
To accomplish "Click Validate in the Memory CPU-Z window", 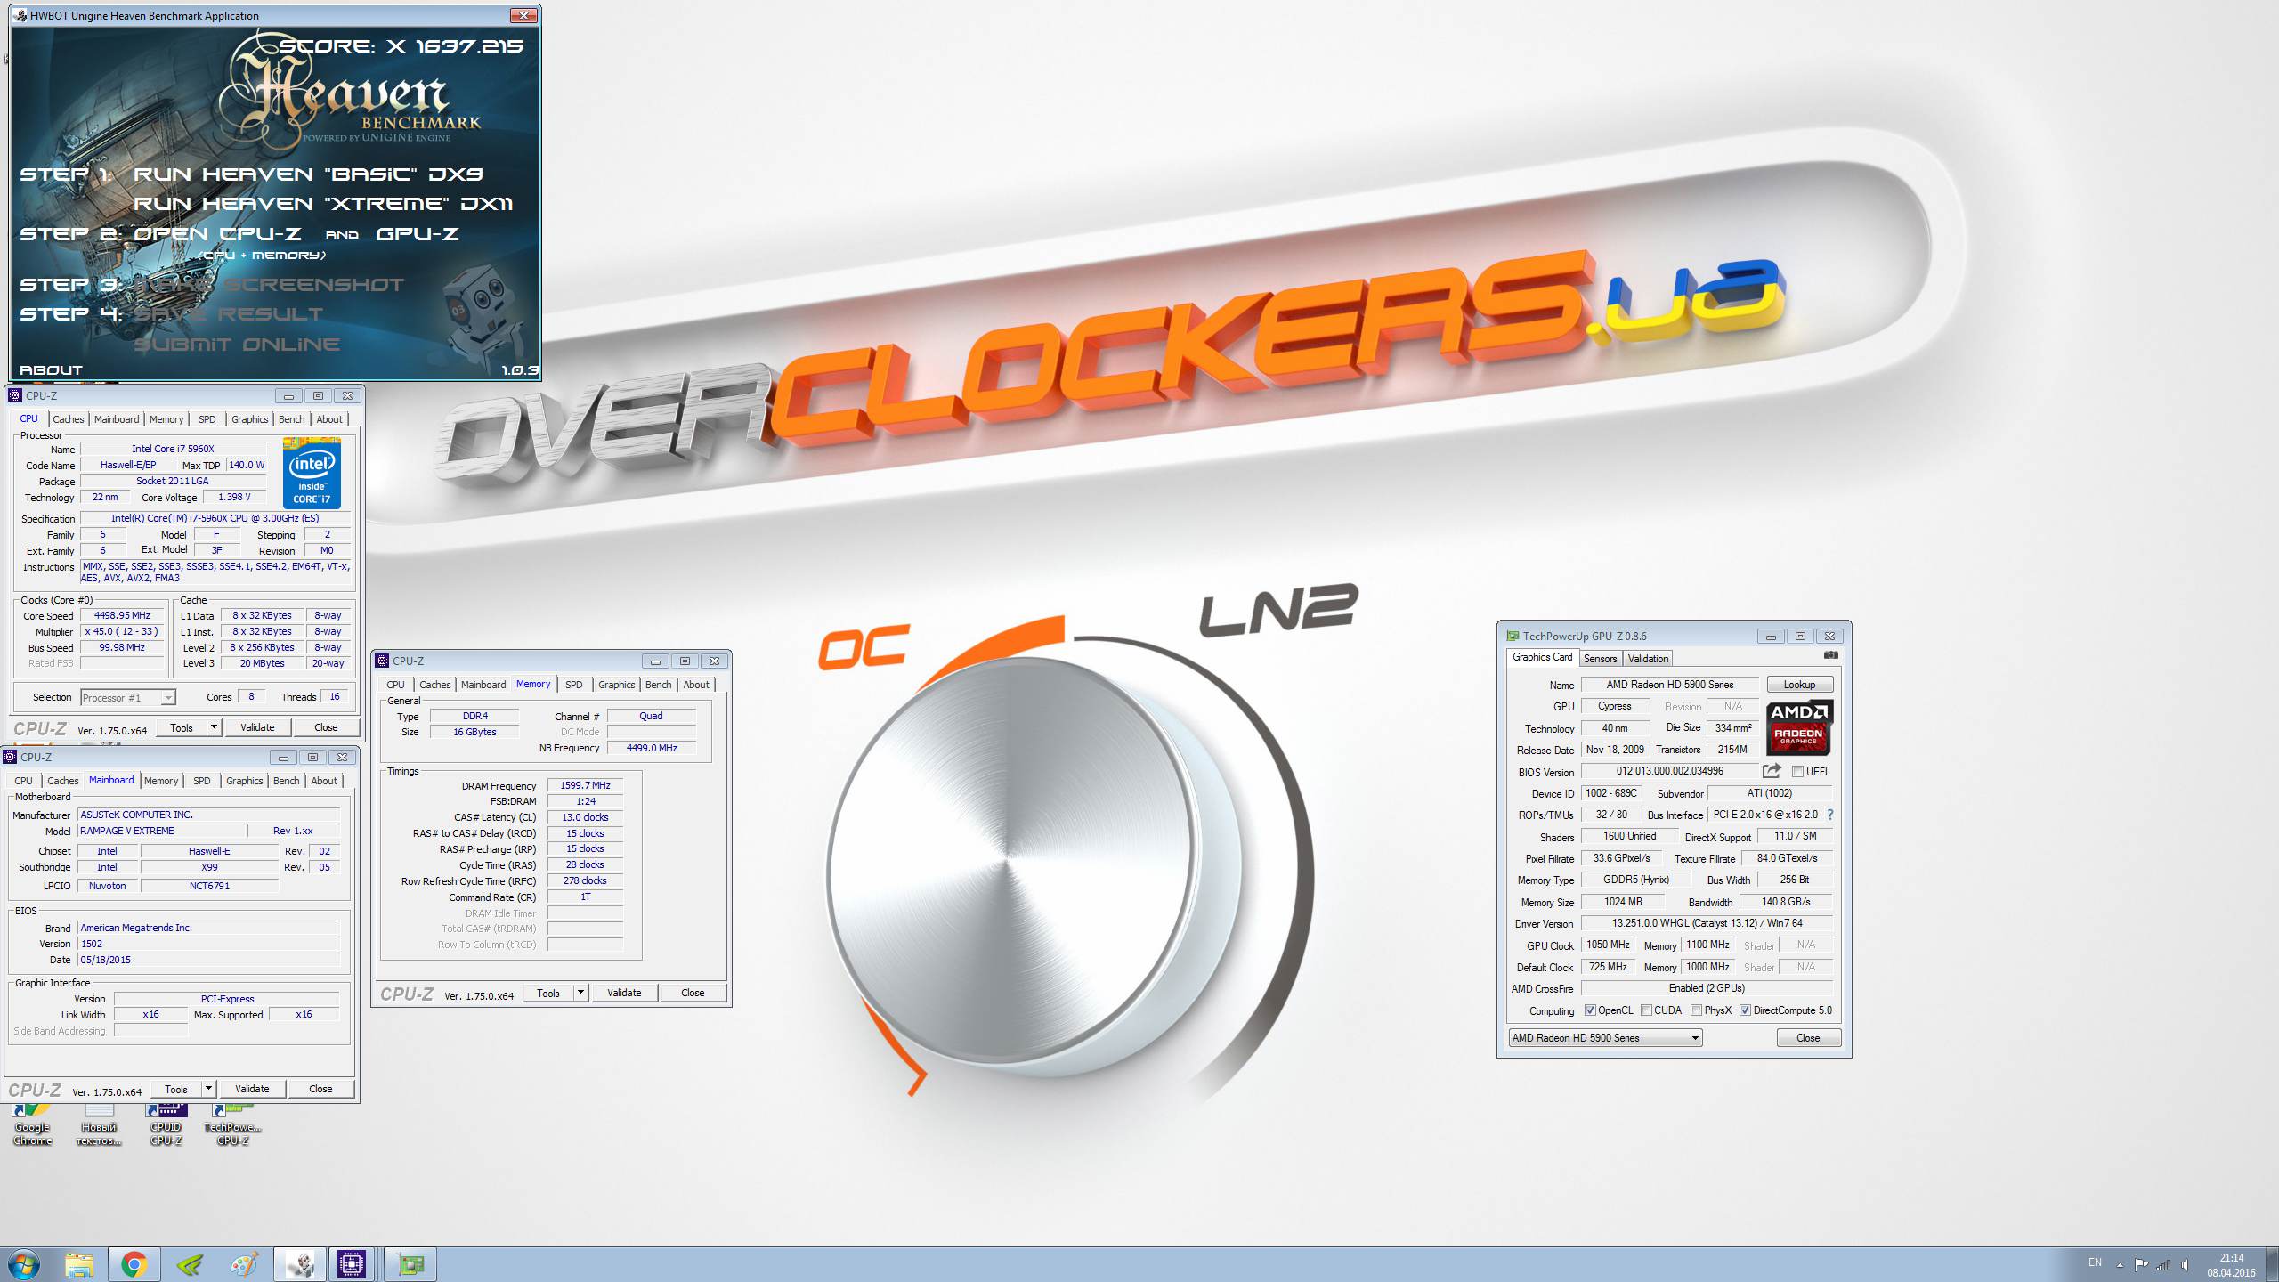I will (624, 993).
